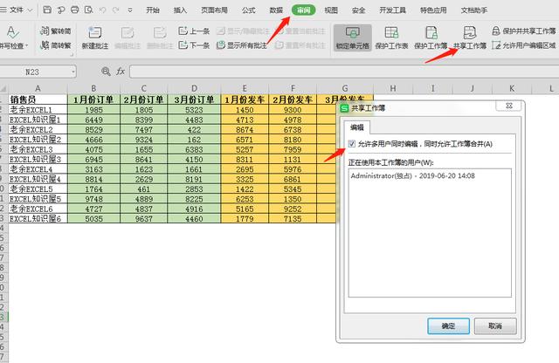Screen dimensions: 559x363
Task: Open 允许用户编辑区域 option
Action: click(524, 45)
